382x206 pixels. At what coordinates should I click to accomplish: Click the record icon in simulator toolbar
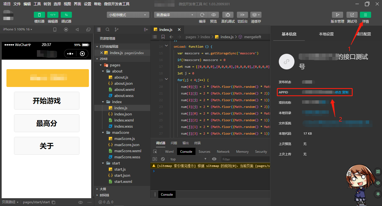pos(66,30)
